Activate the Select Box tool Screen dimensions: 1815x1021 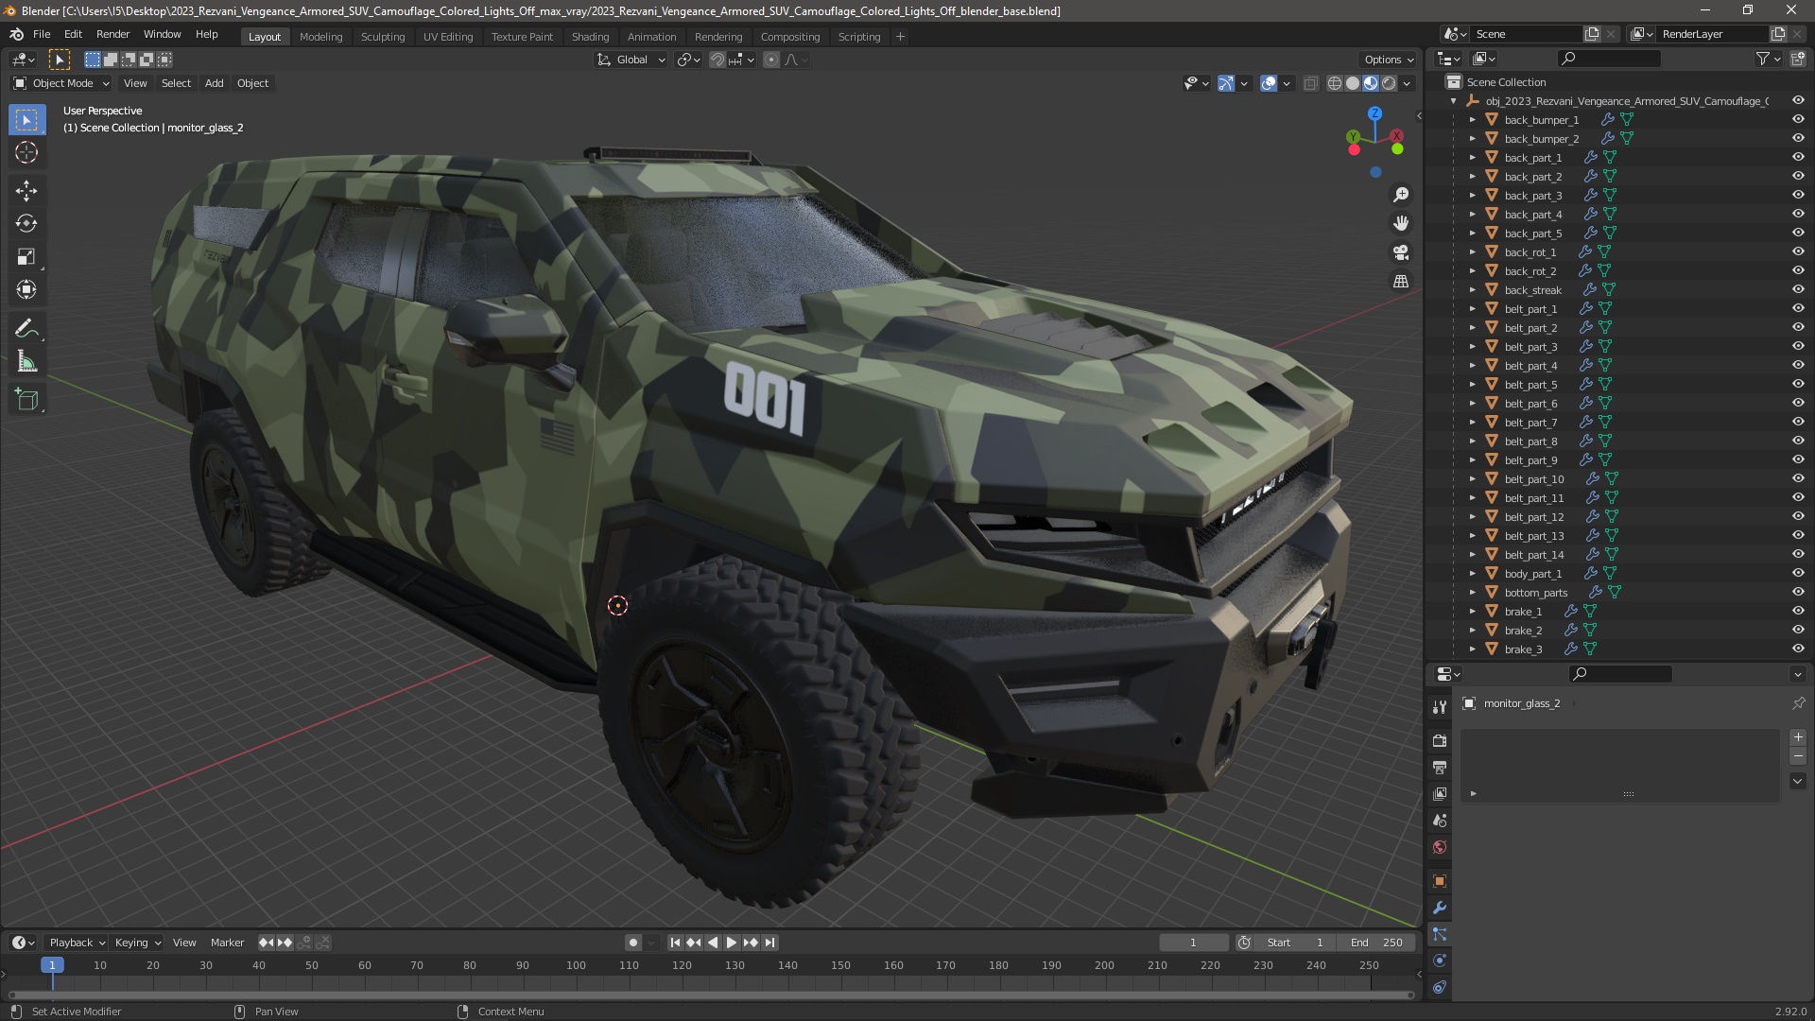pyautogui.click(x=26, y=120)
